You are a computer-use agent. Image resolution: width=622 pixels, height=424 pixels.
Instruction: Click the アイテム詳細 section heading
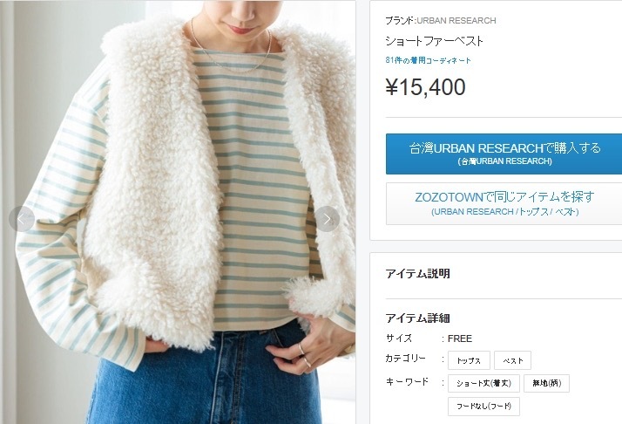[x=417, y=318]
